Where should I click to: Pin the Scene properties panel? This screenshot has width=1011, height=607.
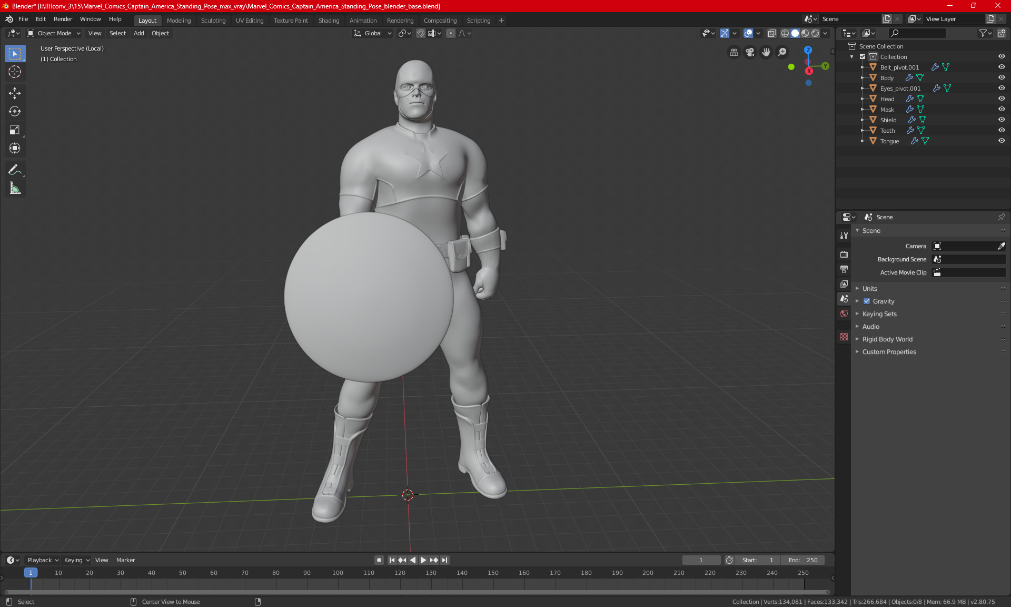(1001, 217)
